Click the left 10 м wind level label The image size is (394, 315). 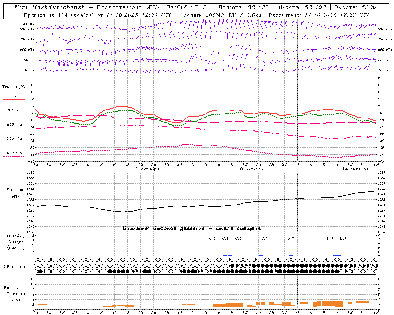pyautogui.click(x=30, y=70)
